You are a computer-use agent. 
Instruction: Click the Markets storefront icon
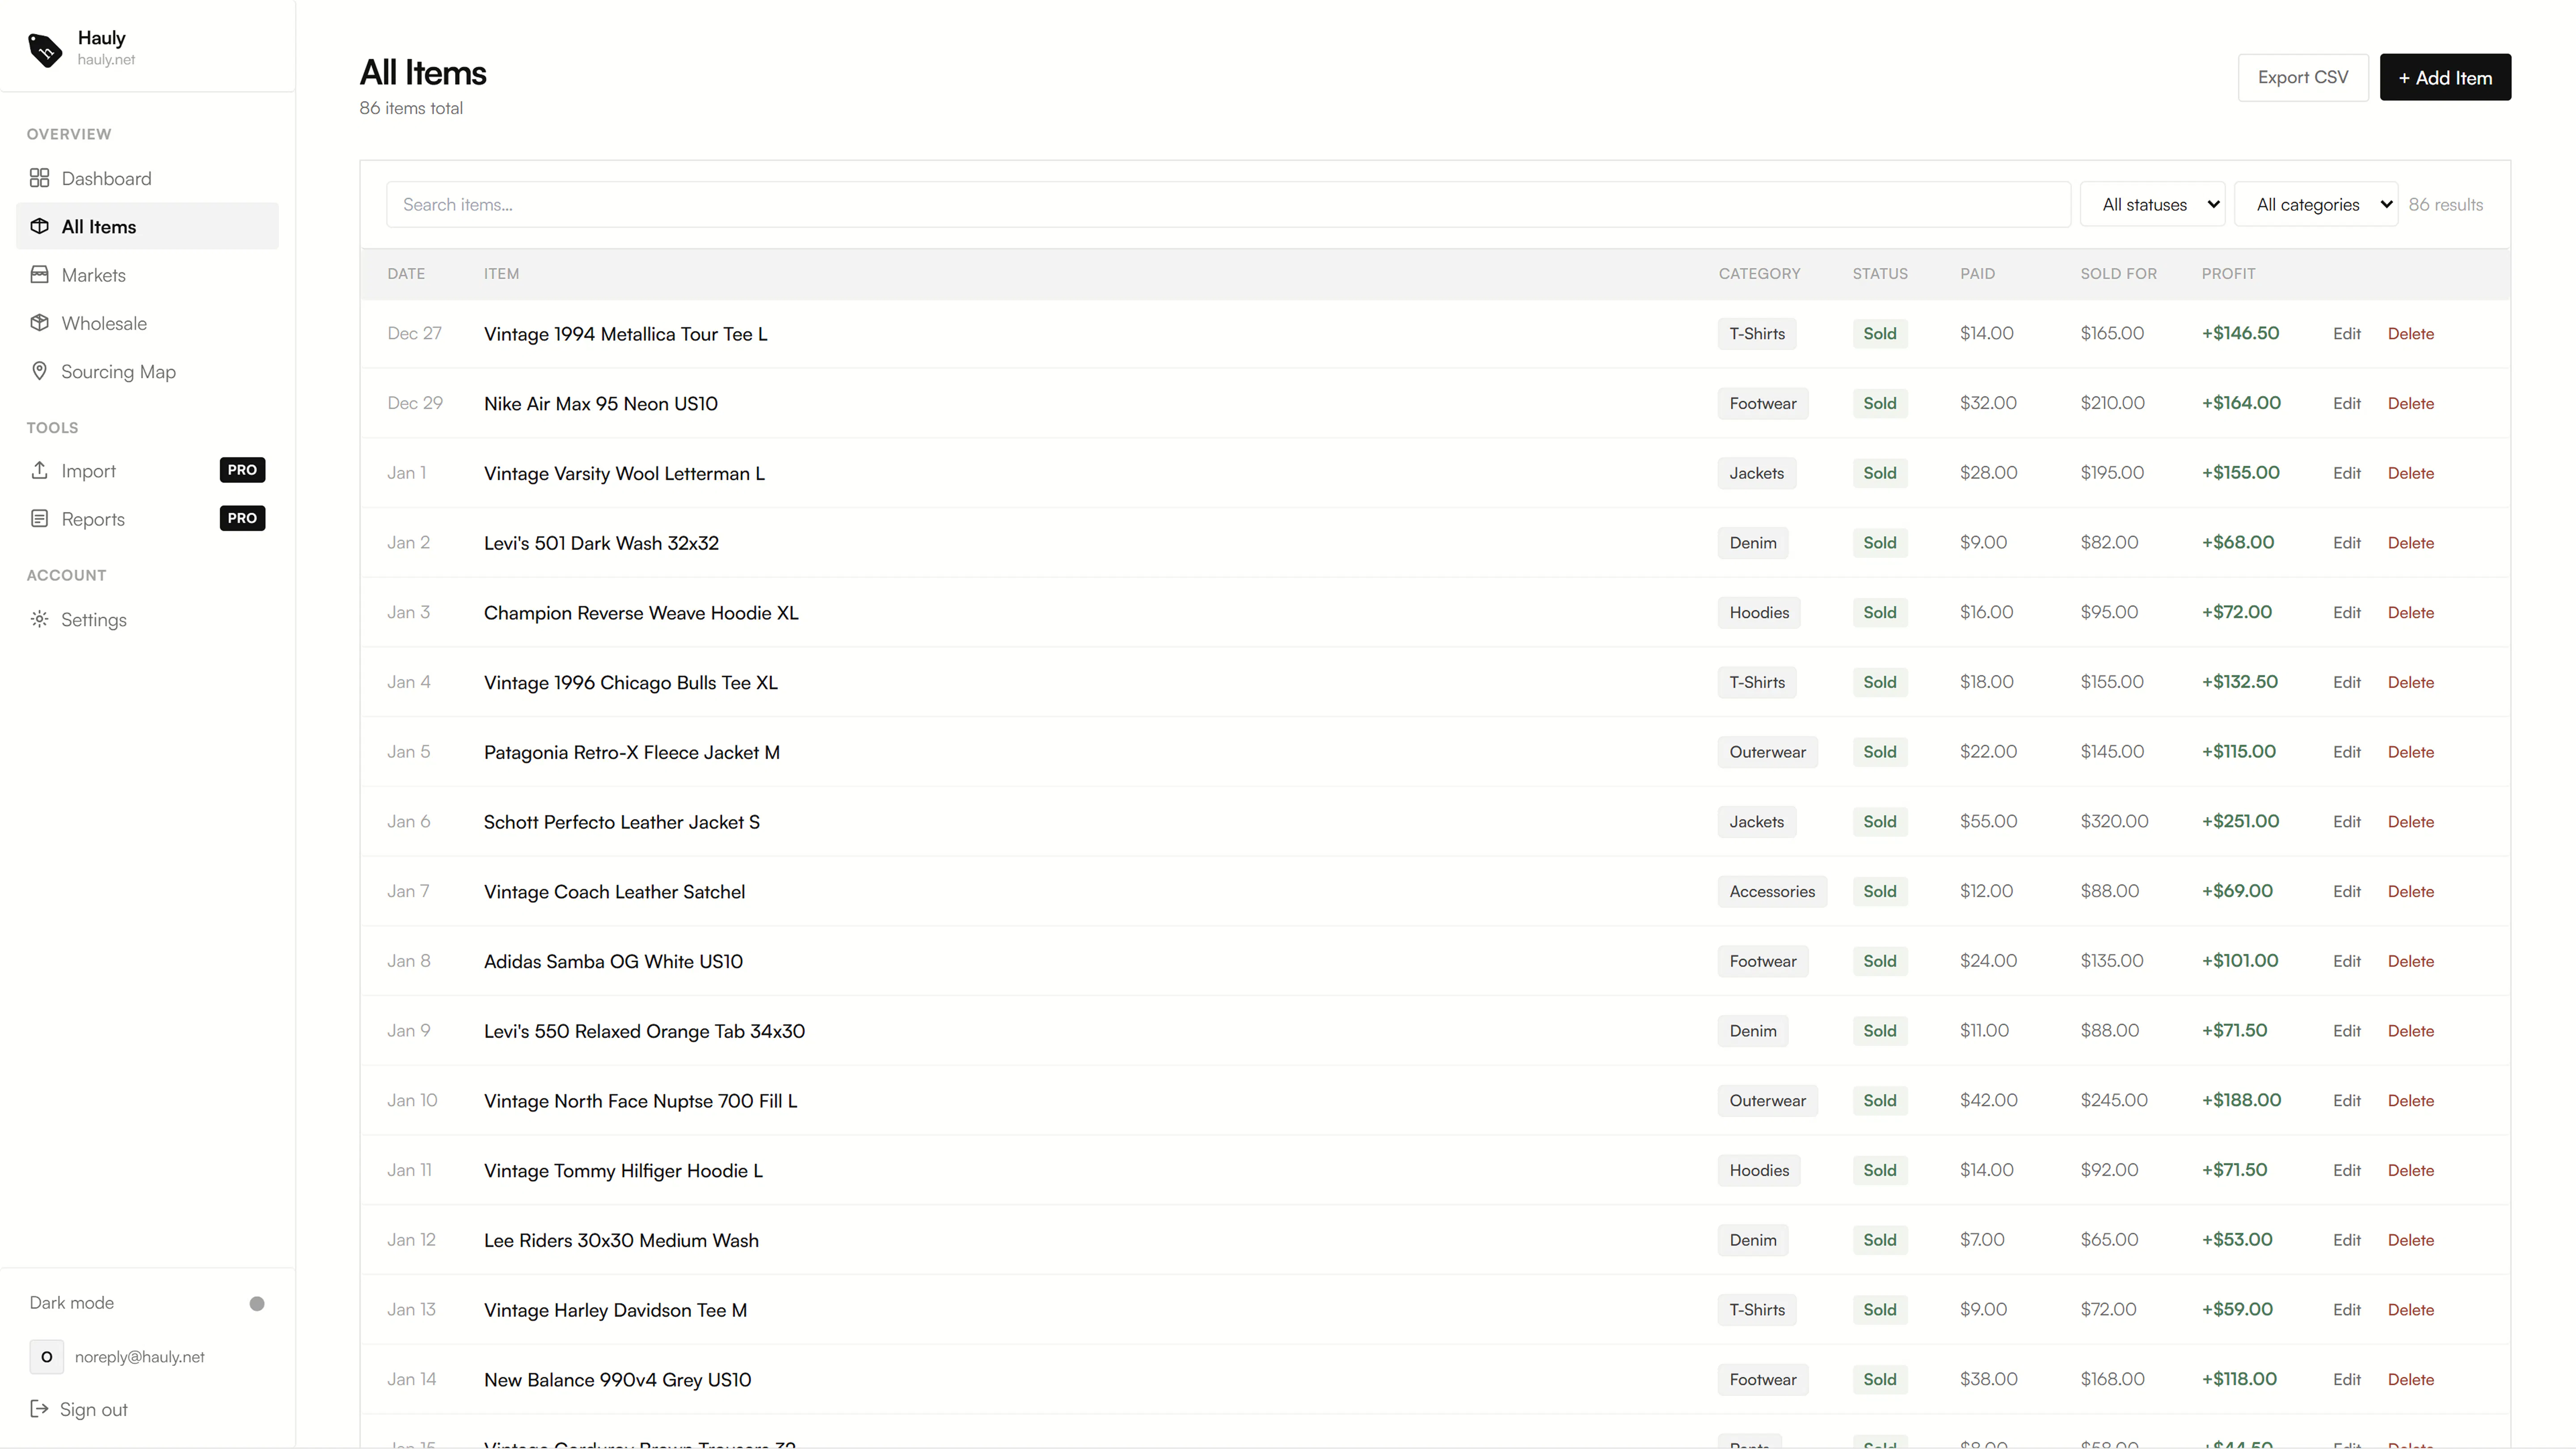point(39,274)
